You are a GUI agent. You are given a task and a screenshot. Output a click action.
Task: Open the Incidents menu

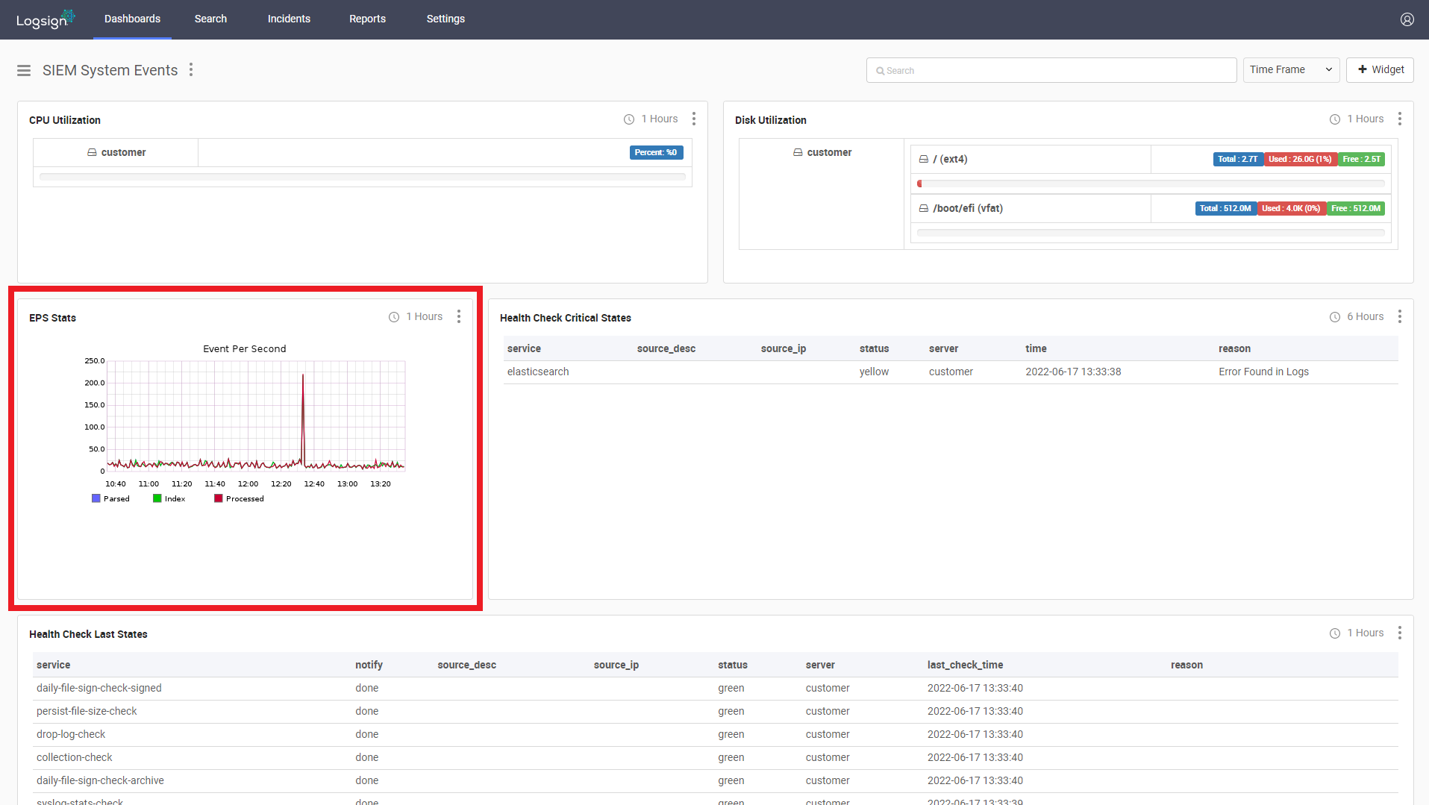pyautogui.click(x=289, y=19)
